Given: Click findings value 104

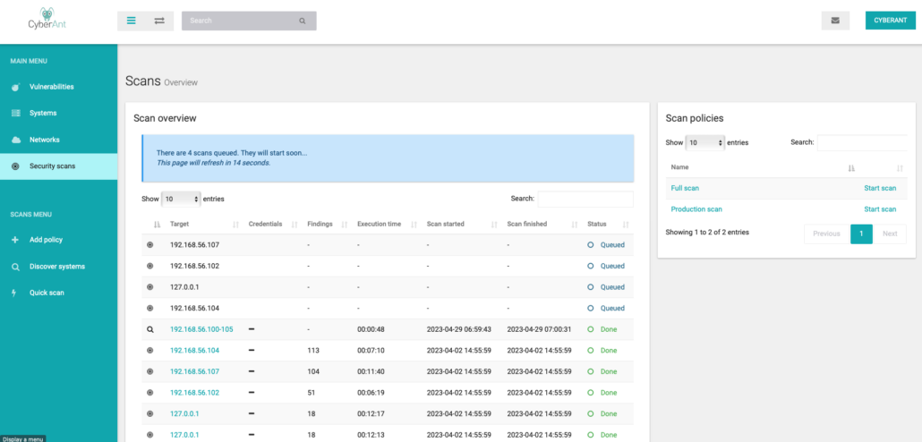Looking at the screenshot, I should [313, 371].
